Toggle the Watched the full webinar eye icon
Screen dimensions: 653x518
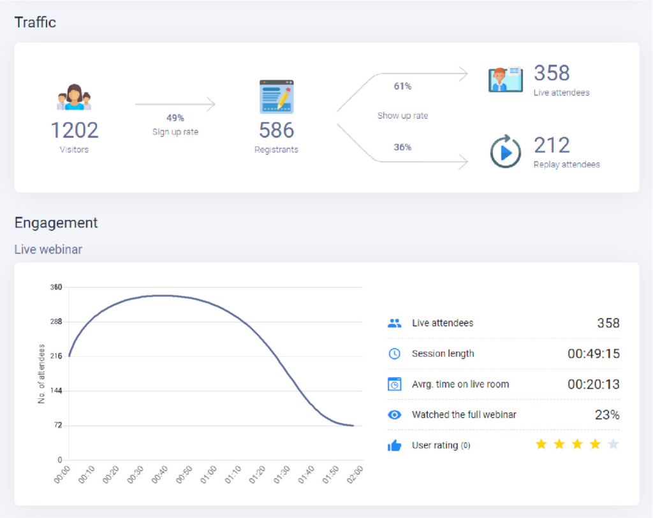click(x=394, y=415)
